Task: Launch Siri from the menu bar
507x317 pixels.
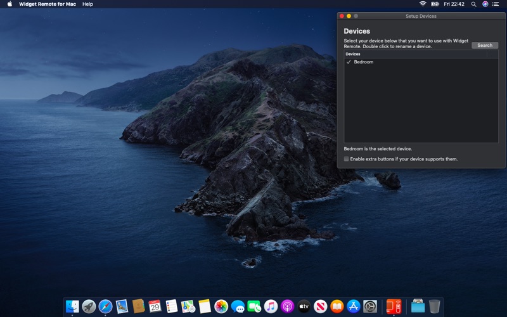Action: coord(485,4)
